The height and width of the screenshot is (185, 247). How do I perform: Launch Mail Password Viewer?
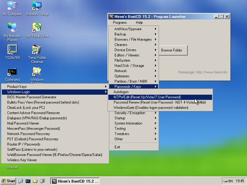[55, 123]
